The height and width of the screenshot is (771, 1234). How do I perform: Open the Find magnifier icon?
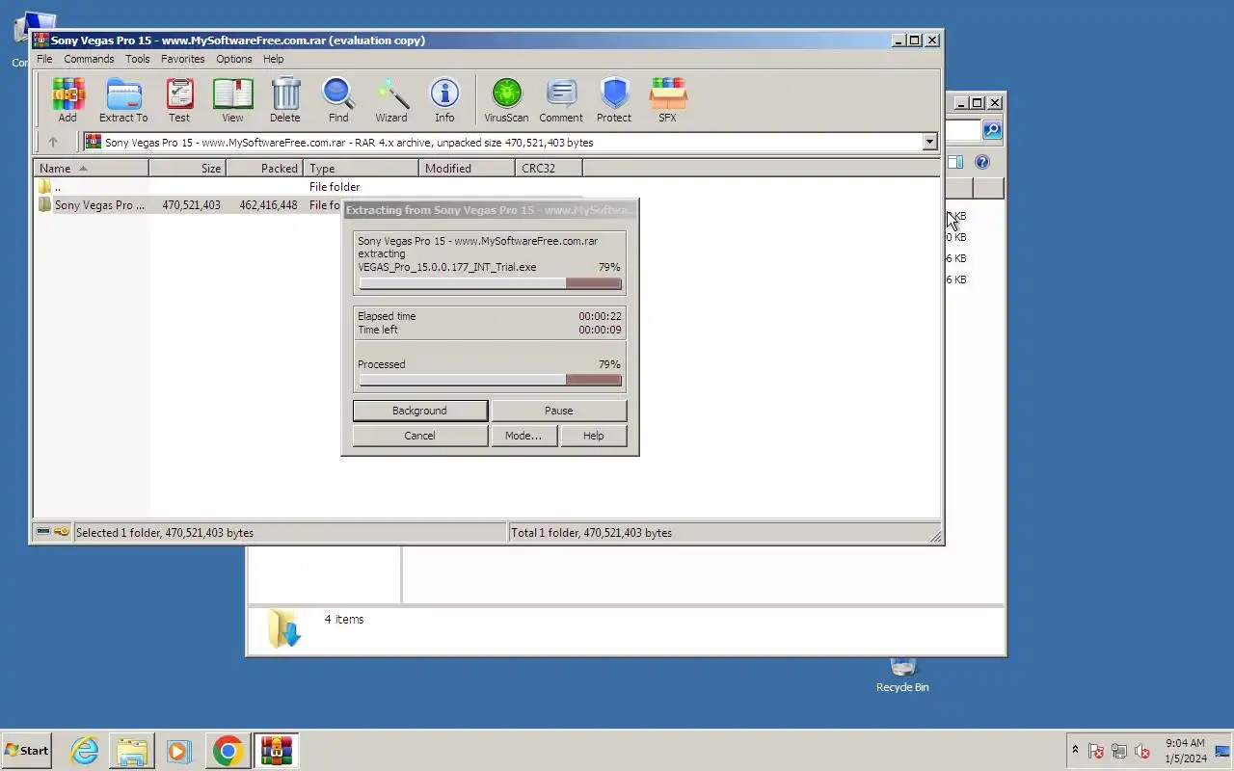338,100
